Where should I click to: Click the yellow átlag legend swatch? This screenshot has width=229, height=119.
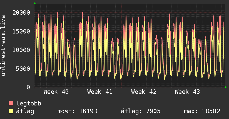[11, 111]
